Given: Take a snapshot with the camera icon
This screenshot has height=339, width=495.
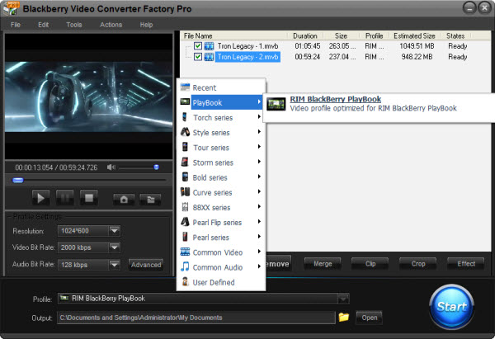Looking at the screenshot, I should 124,198.
